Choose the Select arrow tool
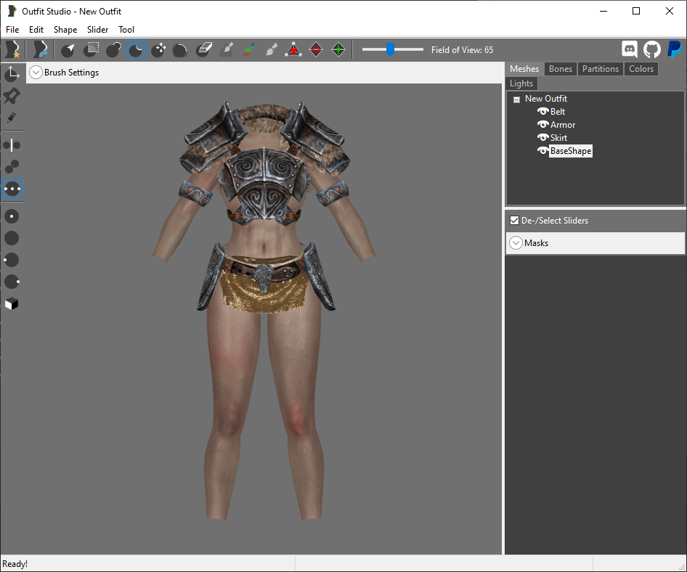This screenshot has height=572, width=687. [x=68, y=49]
